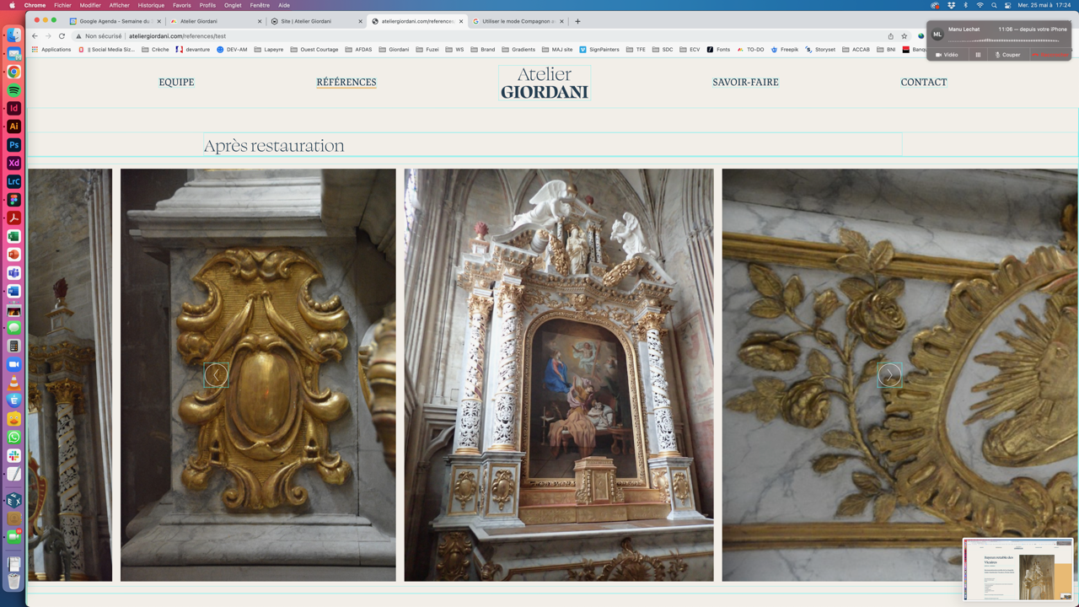1079x607 pixels.
Task: Open Chrome from the dock
Action: point(14,72)
